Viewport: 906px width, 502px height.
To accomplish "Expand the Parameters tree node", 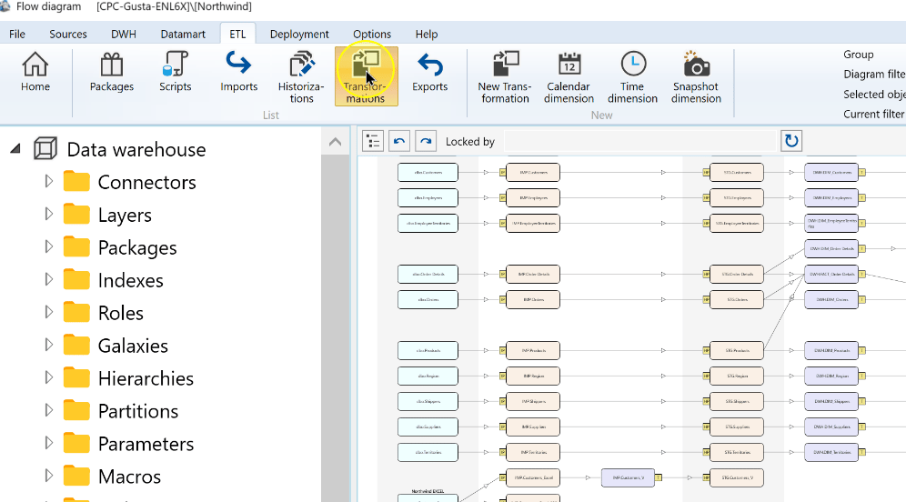I will click(x=48, y=443).
